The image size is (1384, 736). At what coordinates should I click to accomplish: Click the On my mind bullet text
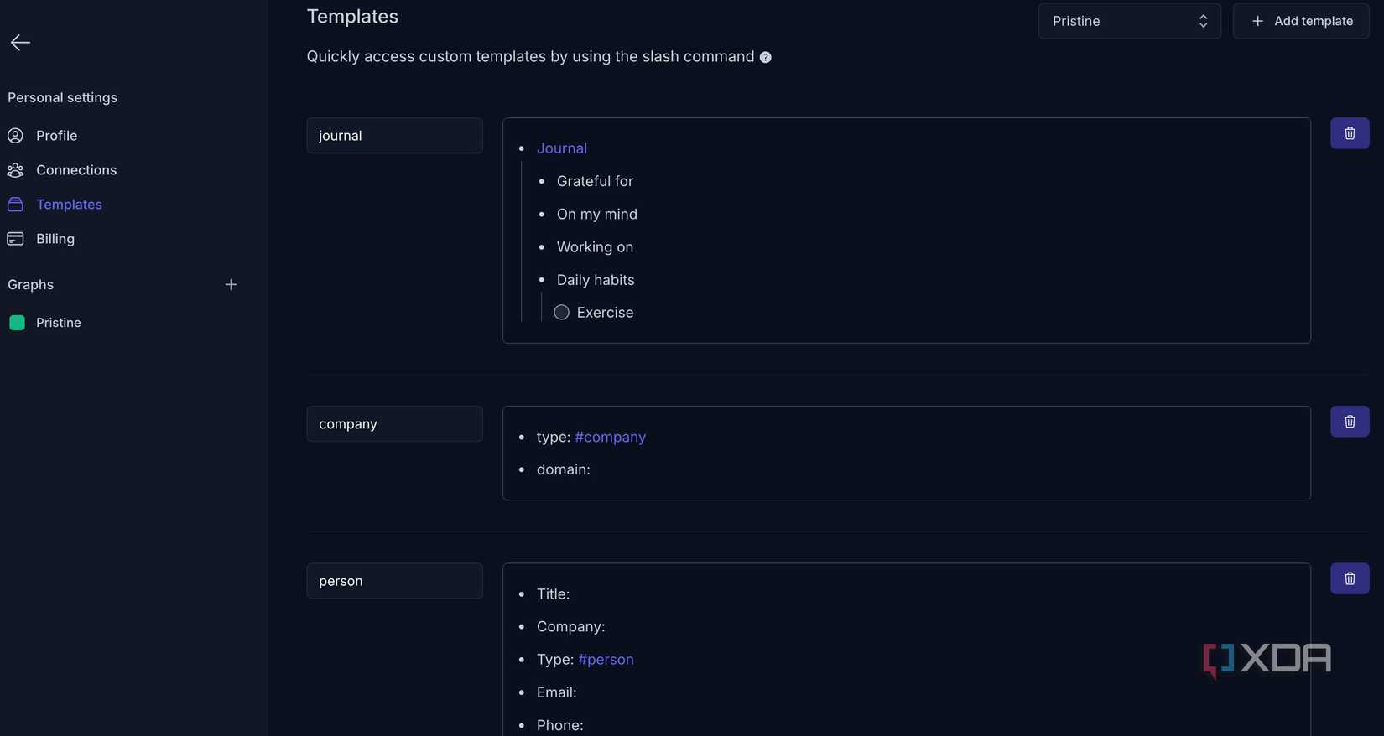[x=597, y=214]
